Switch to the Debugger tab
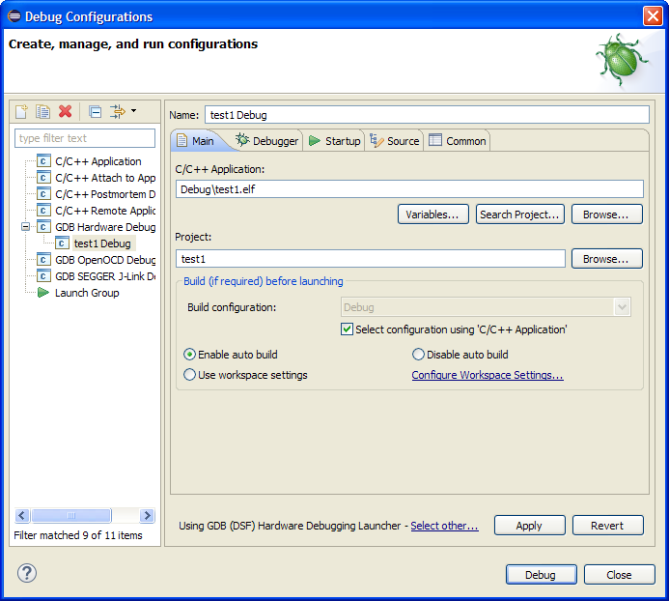The image size is (669, 601). point(267,141)
